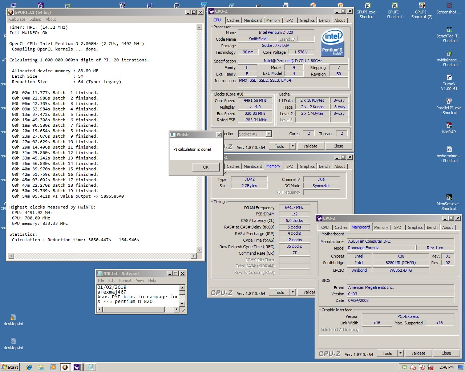The image size is (465, 372).
Task: Expand the Socket #1 selection combo box
Action: (x=268, y=134)
